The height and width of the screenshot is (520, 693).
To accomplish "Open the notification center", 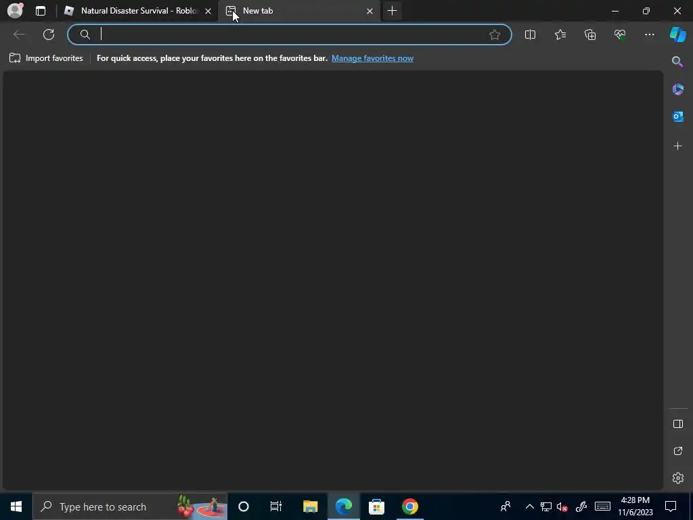I will click(x=671, y=506).
